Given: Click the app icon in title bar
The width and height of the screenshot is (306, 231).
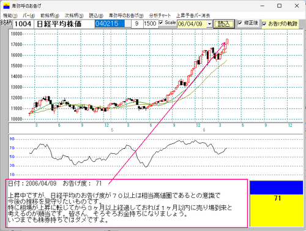Looking at the screenshot, I should 6,6.
